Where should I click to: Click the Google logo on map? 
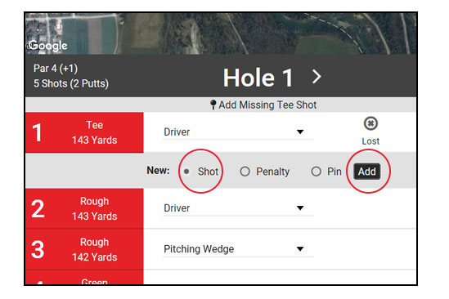pyautogui.click(x=47, y=46)
